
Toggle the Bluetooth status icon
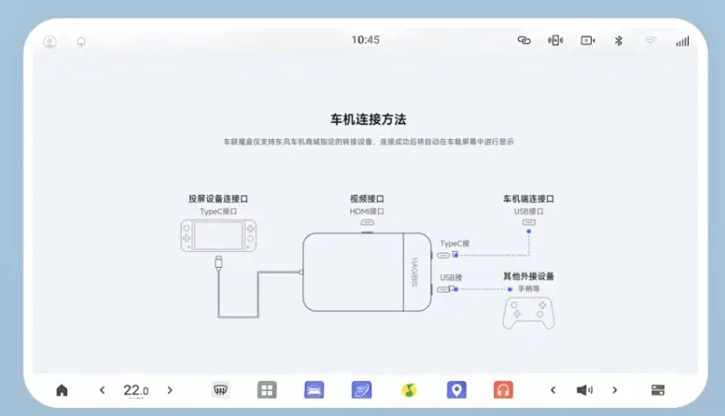point(618,41)
